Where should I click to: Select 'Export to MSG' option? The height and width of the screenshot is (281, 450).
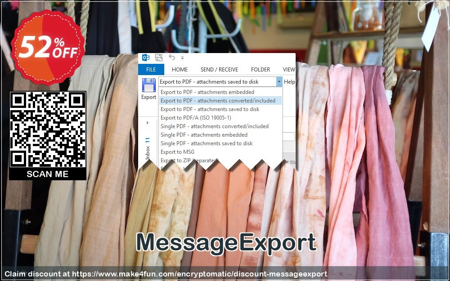pyautogui.click(x=220, y=152)
